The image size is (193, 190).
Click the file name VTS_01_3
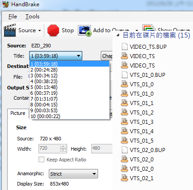pos(142,122)
